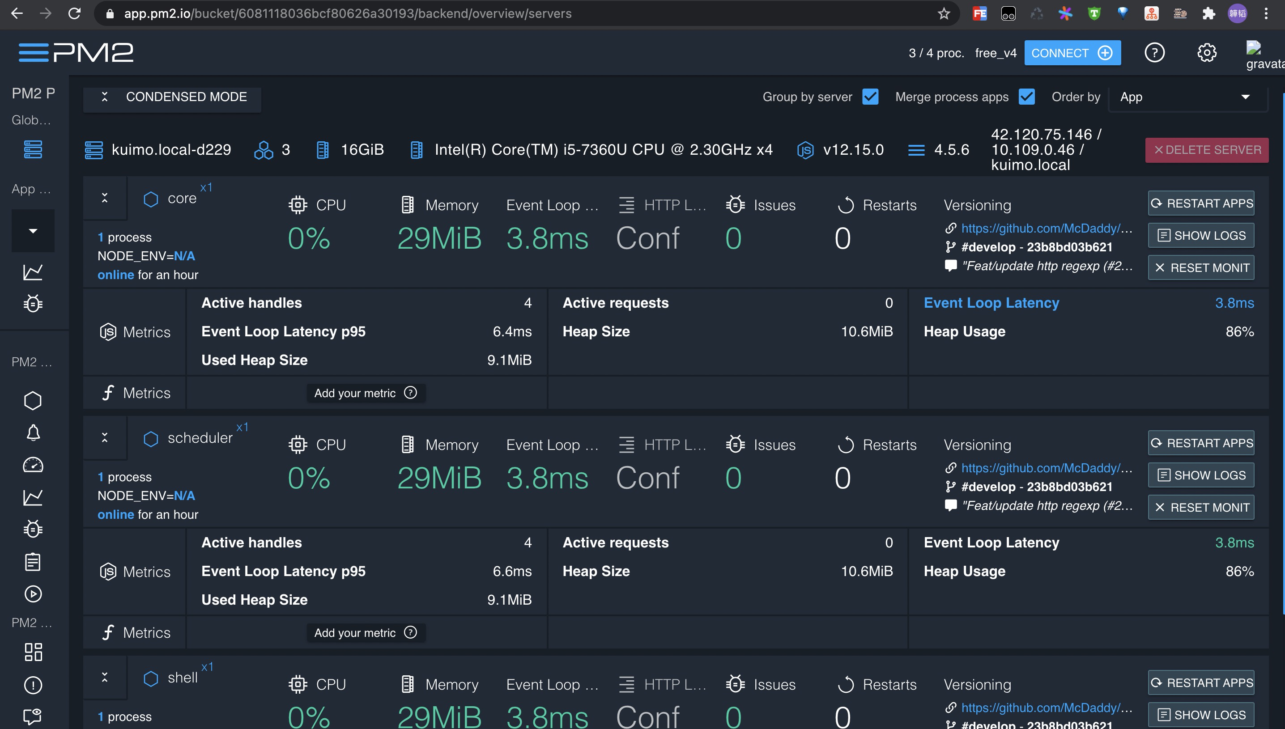1285x729 pixels.
Task: Open the servers overview sidebar icon
Action: [x=33, y=149]
